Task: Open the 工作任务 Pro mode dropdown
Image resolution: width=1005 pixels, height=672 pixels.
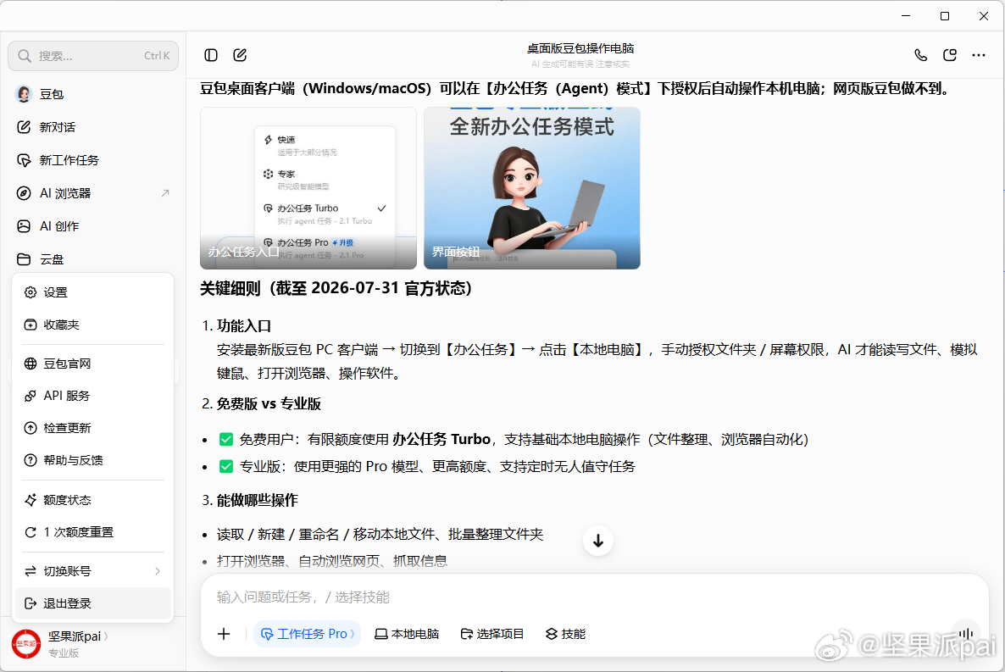Action: 307,634
